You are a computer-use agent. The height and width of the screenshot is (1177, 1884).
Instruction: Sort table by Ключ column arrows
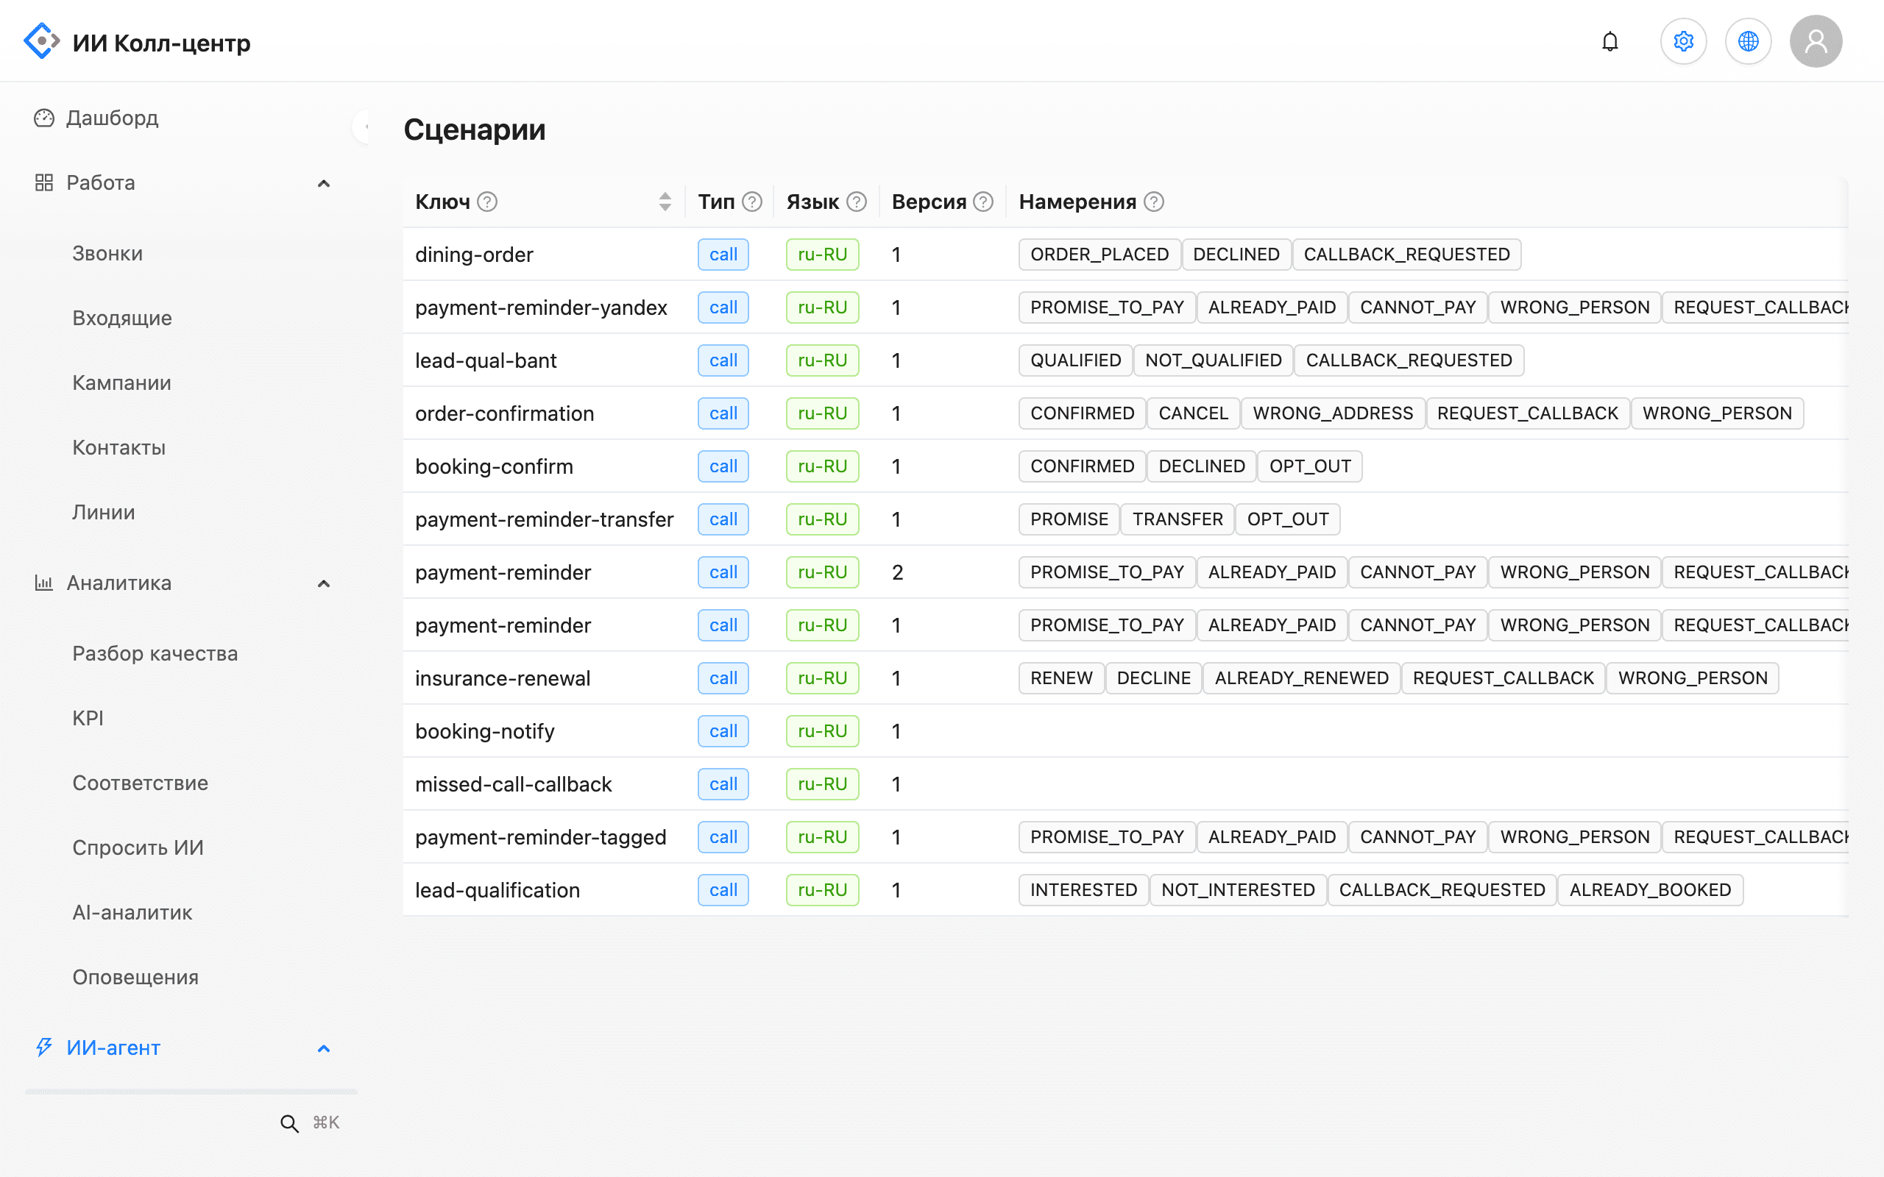pyautogui.click(x=665, y=202)
